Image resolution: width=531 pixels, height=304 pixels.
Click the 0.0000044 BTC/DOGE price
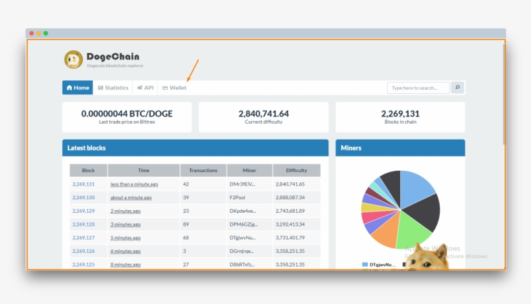click(x=127, y=114)
